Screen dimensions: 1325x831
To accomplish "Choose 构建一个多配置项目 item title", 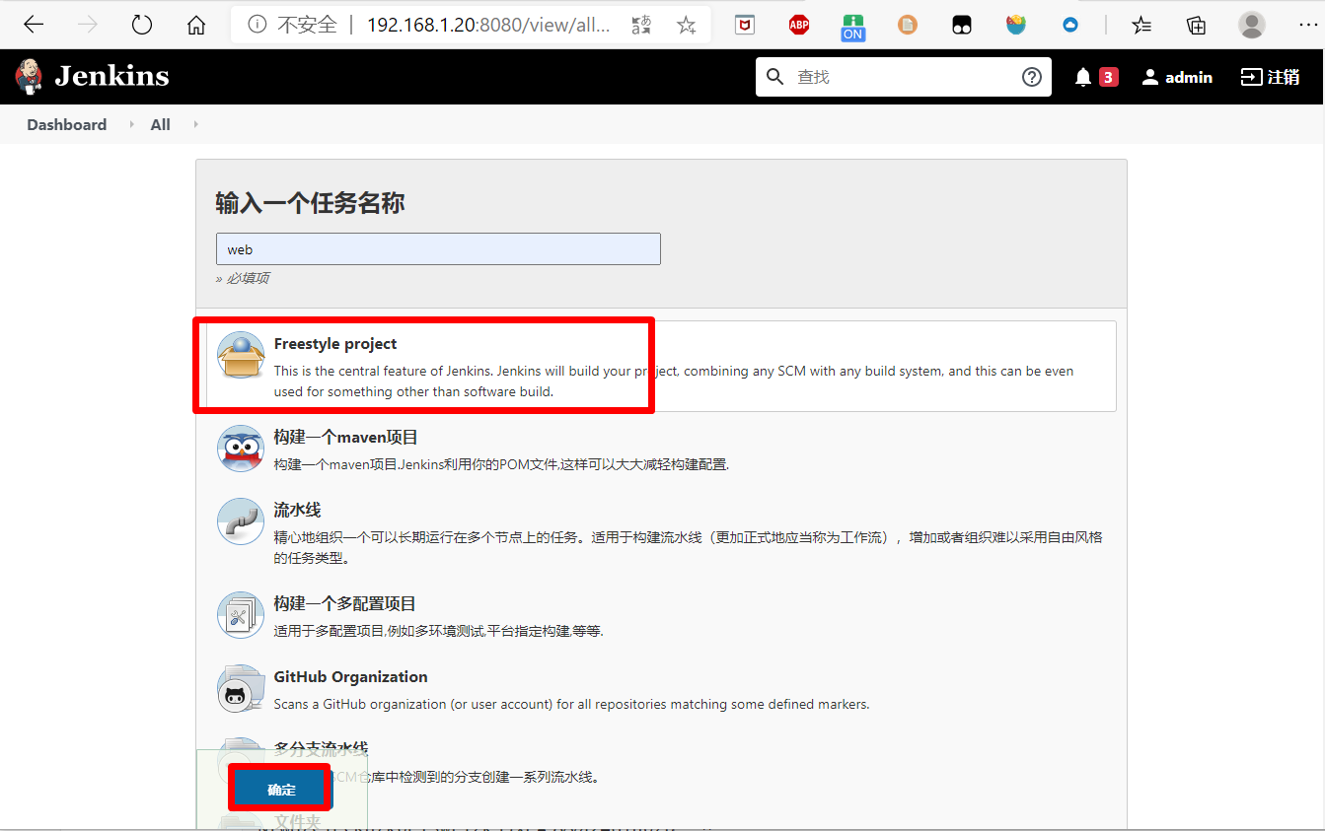I will [344, 603].
